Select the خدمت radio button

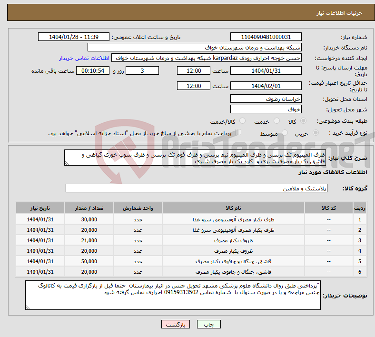pos(276,121)
